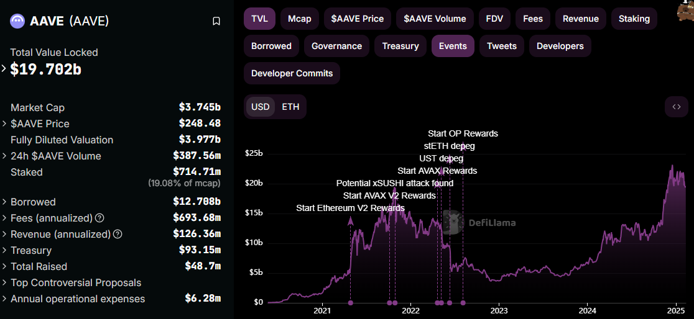The width and height of the screenshot is (694, 319).
Task: Switch chart denomination to ETH
Action: coord(290,107)
